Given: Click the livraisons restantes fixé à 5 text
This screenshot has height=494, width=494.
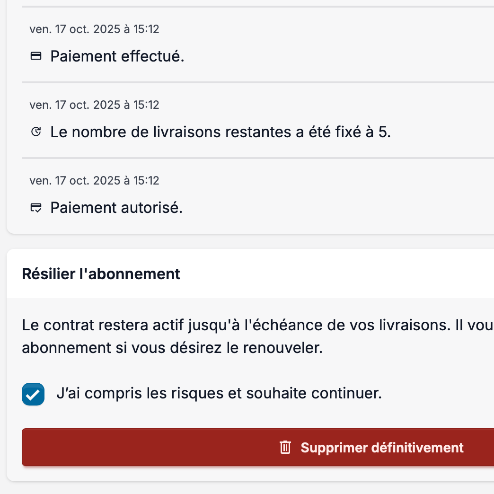Looking at the screenshot, I should pyautogui.click(x=221, y=132).
